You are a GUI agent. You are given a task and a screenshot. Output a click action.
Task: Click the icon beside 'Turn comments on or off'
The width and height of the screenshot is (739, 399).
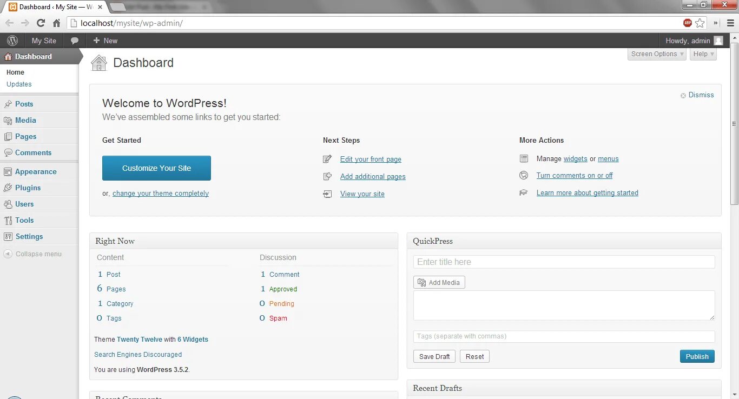coord(524,175)
